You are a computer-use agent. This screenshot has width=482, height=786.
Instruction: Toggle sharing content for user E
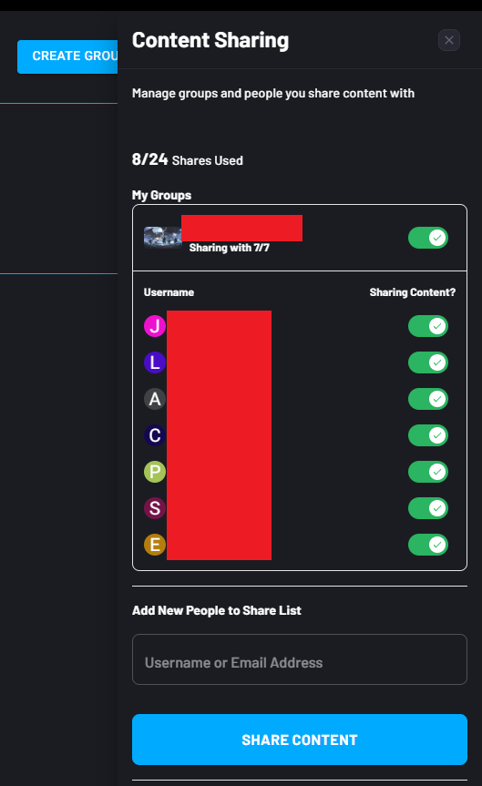pyautogui.click(x=428, y=545)
